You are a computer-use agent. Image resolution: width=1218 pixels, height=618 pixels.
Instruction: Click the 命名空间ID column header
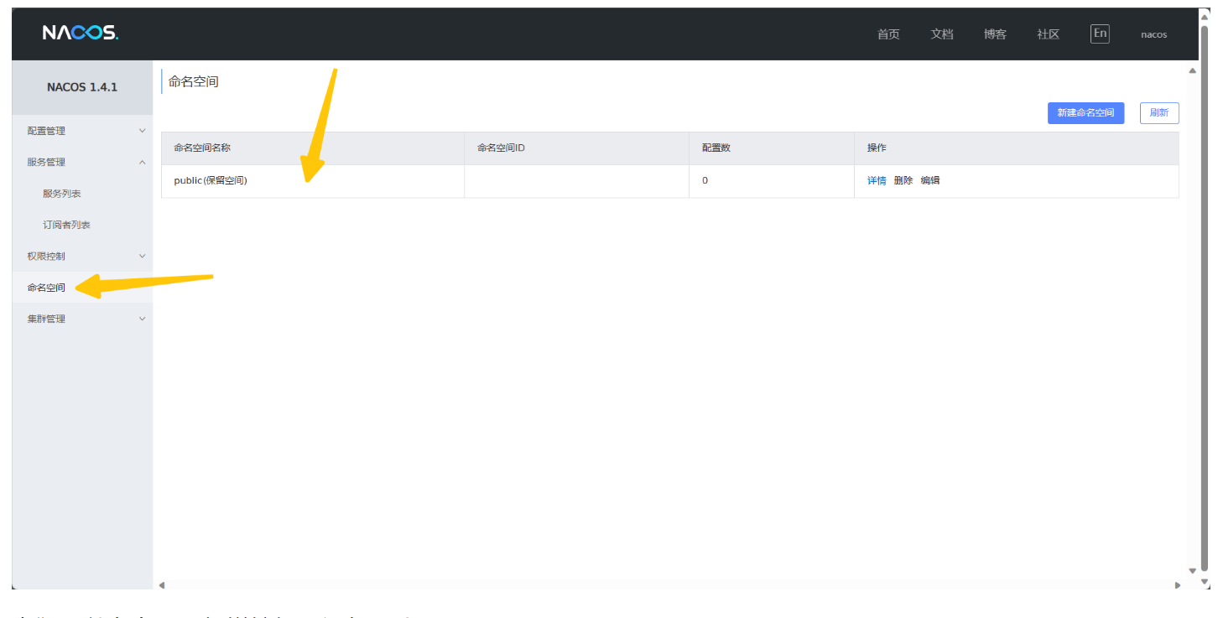coord(577,148)
